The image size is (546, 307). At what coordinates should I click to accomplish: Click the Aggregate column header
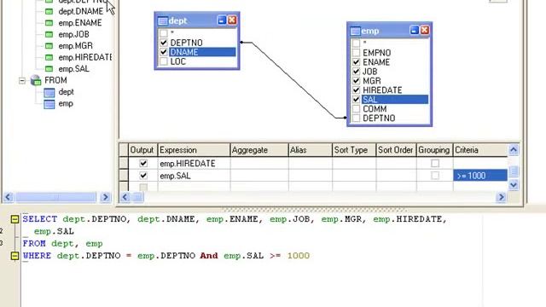(259, 150)
